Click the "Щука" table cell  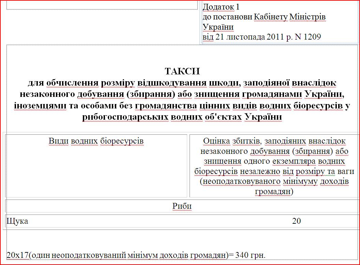tap(17, 221)
